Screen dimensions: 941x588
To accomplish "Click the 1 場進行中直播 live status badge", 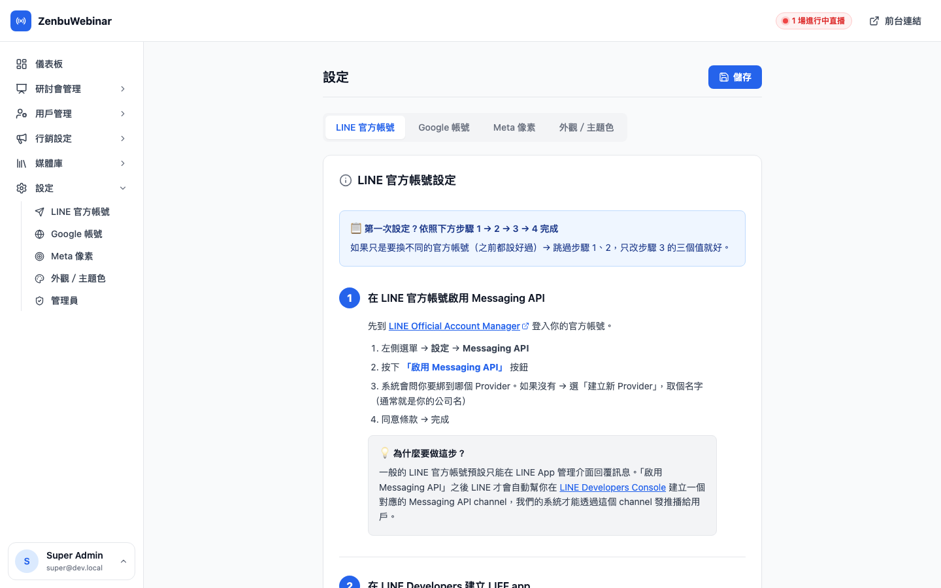I will coord(814,21).
